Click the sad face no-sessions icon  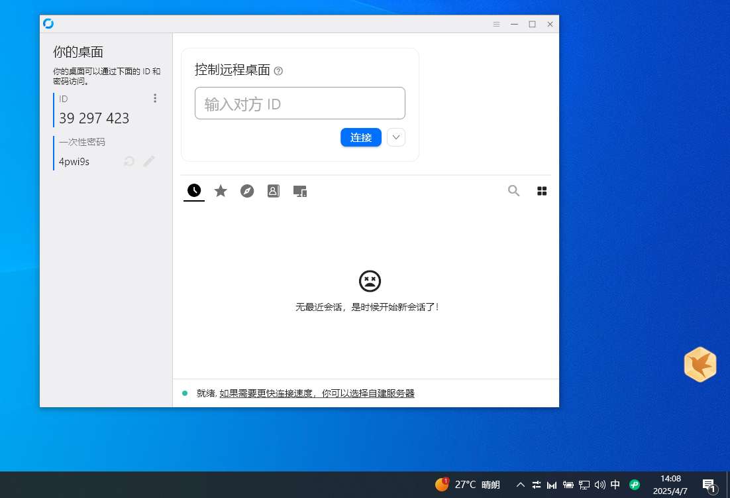pos(370,281)
